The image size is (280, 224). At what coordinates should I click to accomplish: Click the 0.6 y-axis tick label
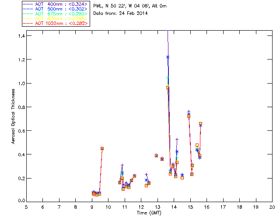[21, 131]
